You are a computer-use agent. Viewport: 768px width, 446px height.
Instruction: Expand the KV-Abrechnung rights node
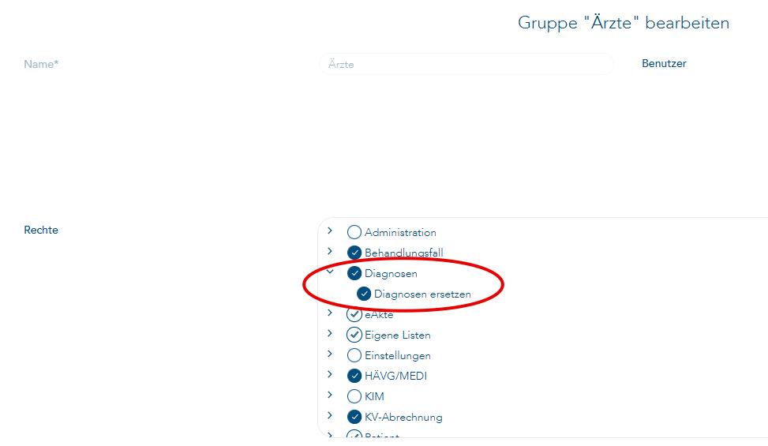330,417
